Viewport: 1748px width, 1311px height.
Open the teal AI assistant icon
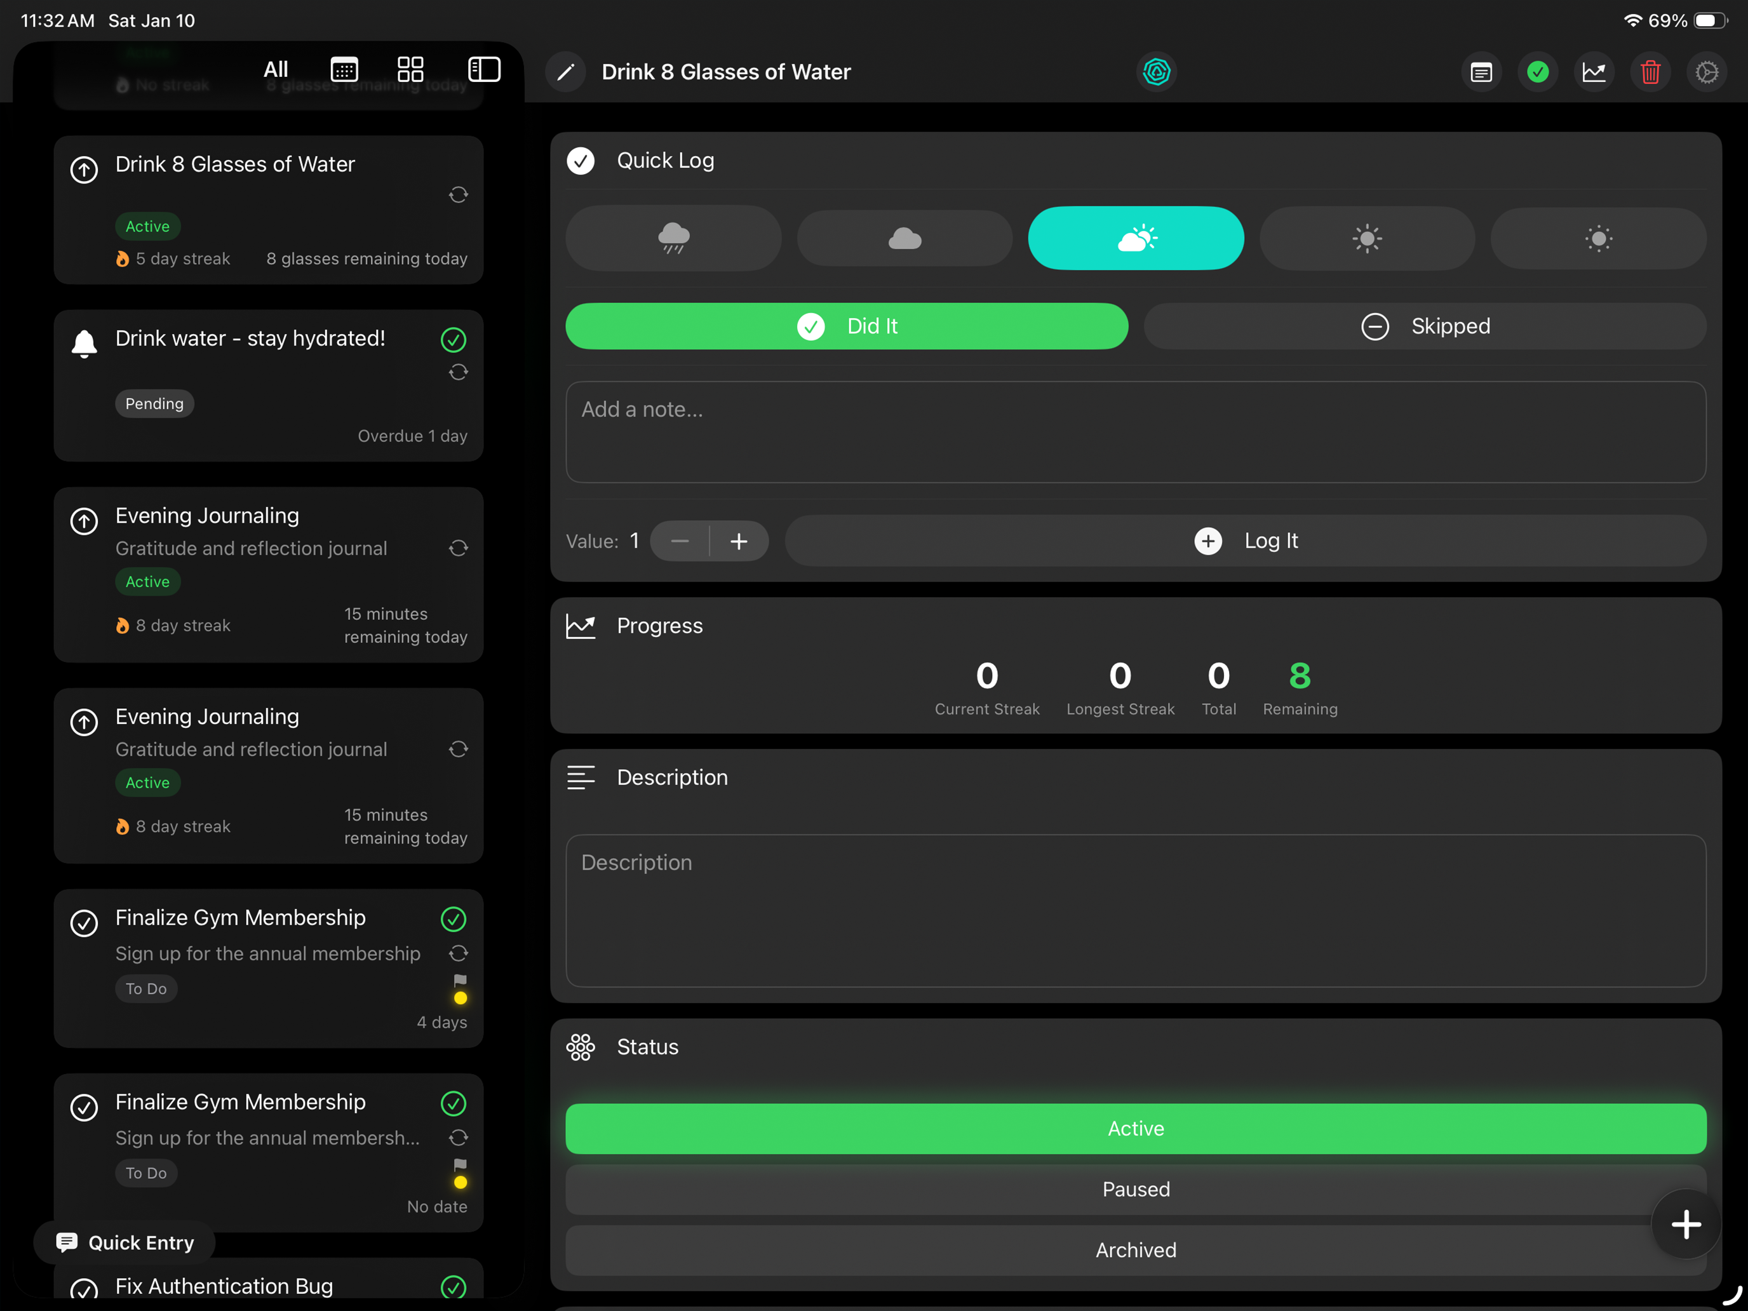[x=1156, y=72]
